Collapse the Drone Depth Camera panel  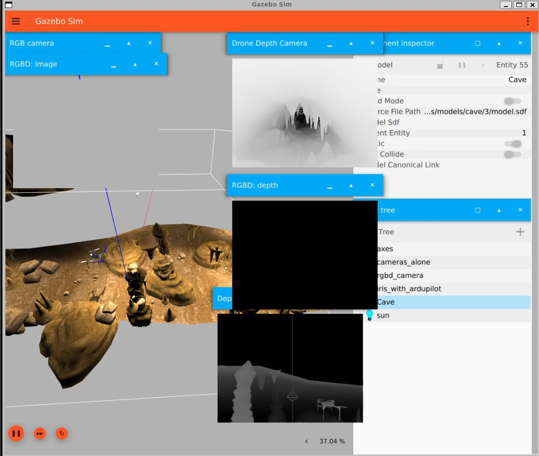pyautogui.click(x=351, y=43)
